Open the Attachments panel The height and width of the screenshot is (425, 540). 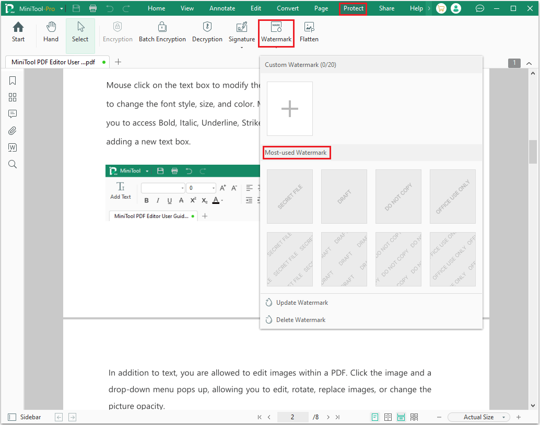point(13,130)
